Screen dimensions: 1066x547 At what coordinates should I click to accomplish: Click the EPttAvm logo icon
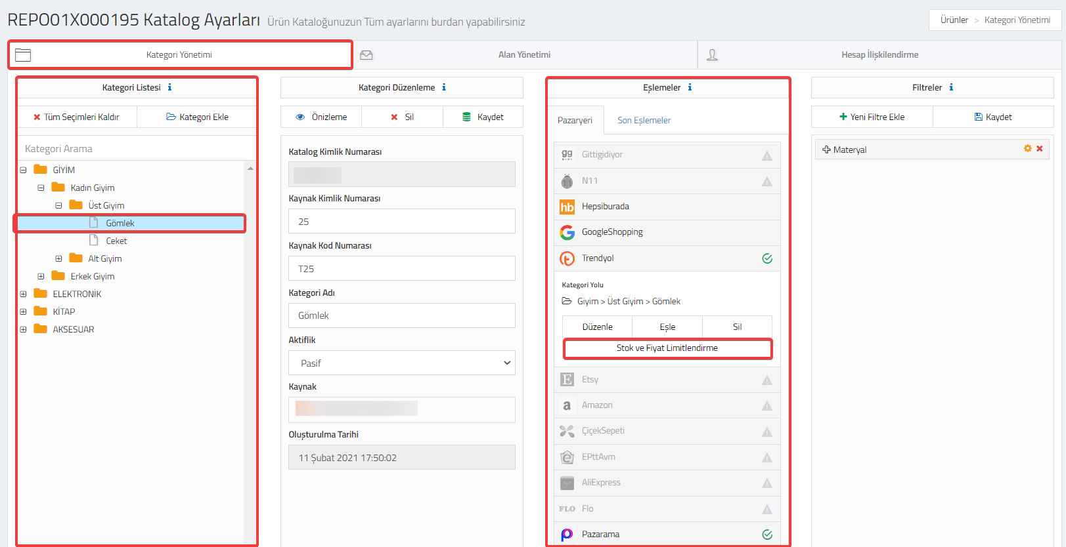pos(567,457)
